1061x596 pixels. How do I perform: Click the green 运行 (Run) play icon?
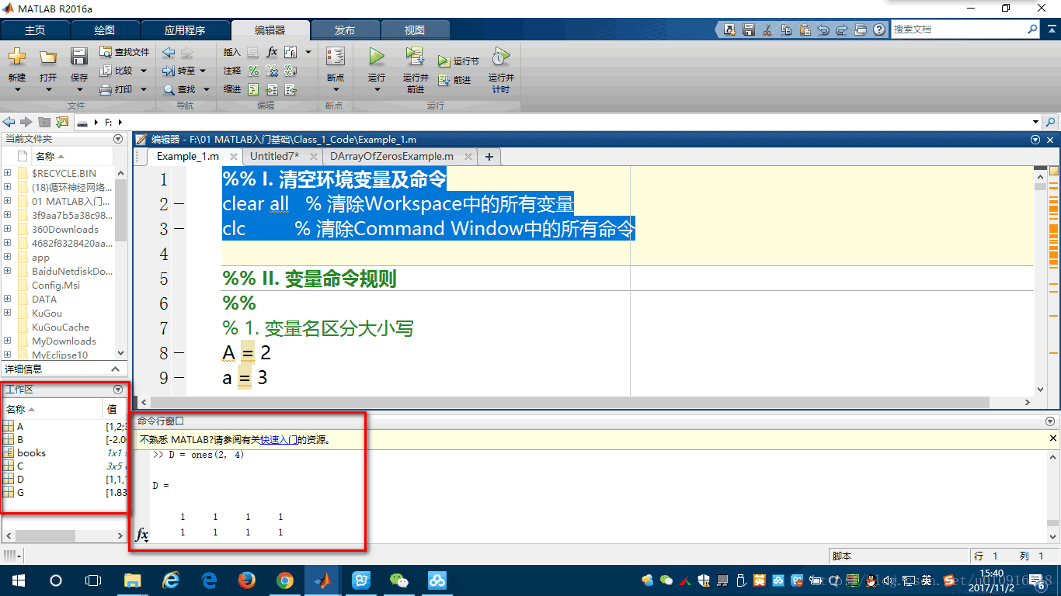(x=377, y=57)
